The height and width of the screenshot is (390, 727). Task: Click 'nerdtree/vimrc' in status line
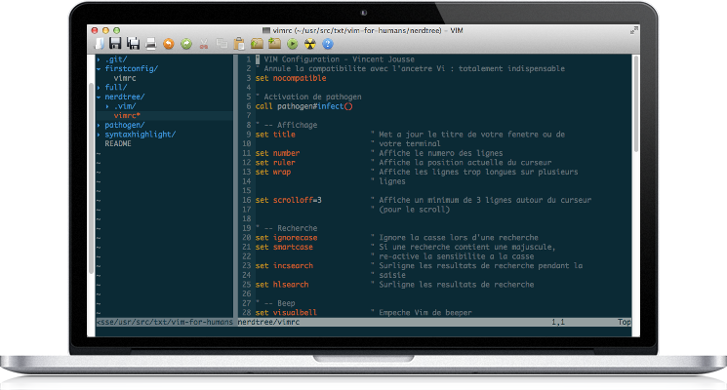tap(269, 322)
